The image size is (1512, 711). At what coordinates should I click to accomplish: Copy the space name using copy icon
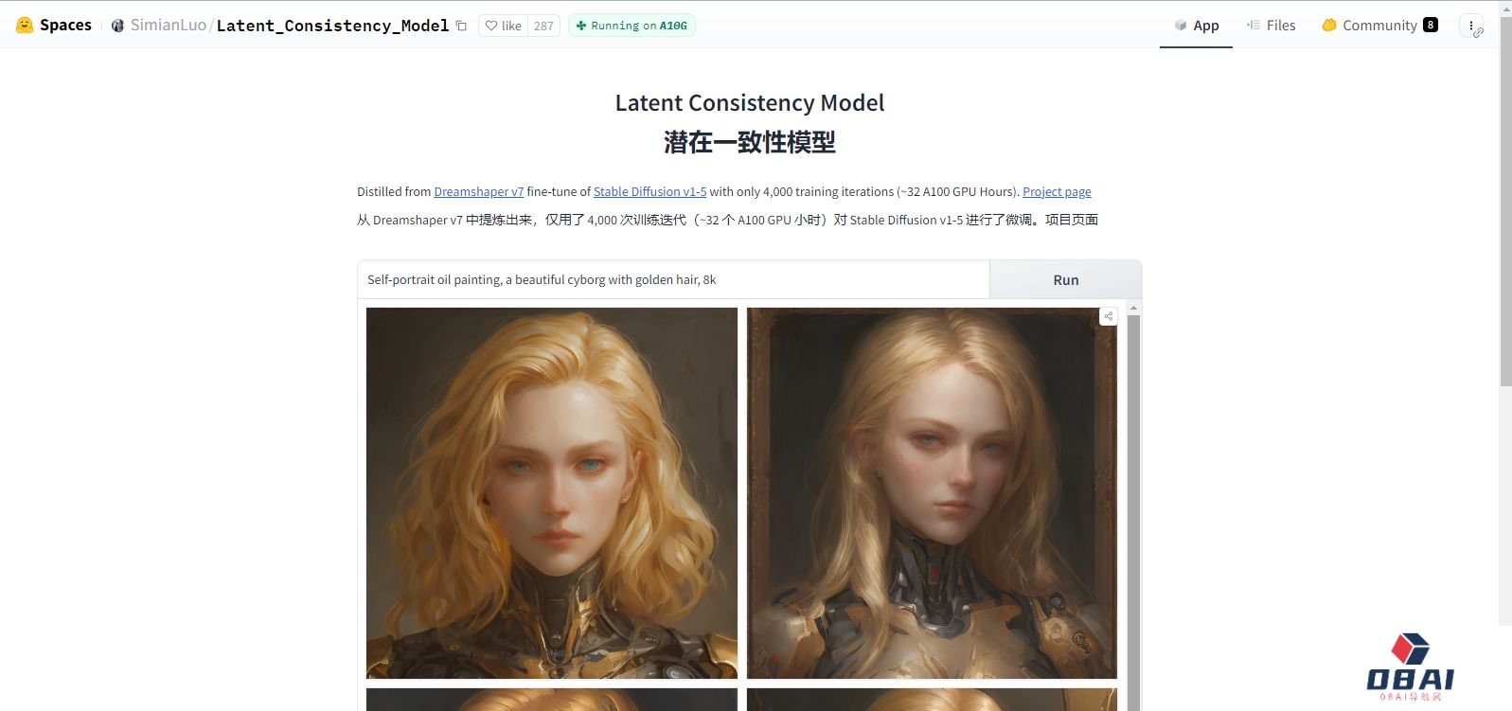(x=461, y=26)
